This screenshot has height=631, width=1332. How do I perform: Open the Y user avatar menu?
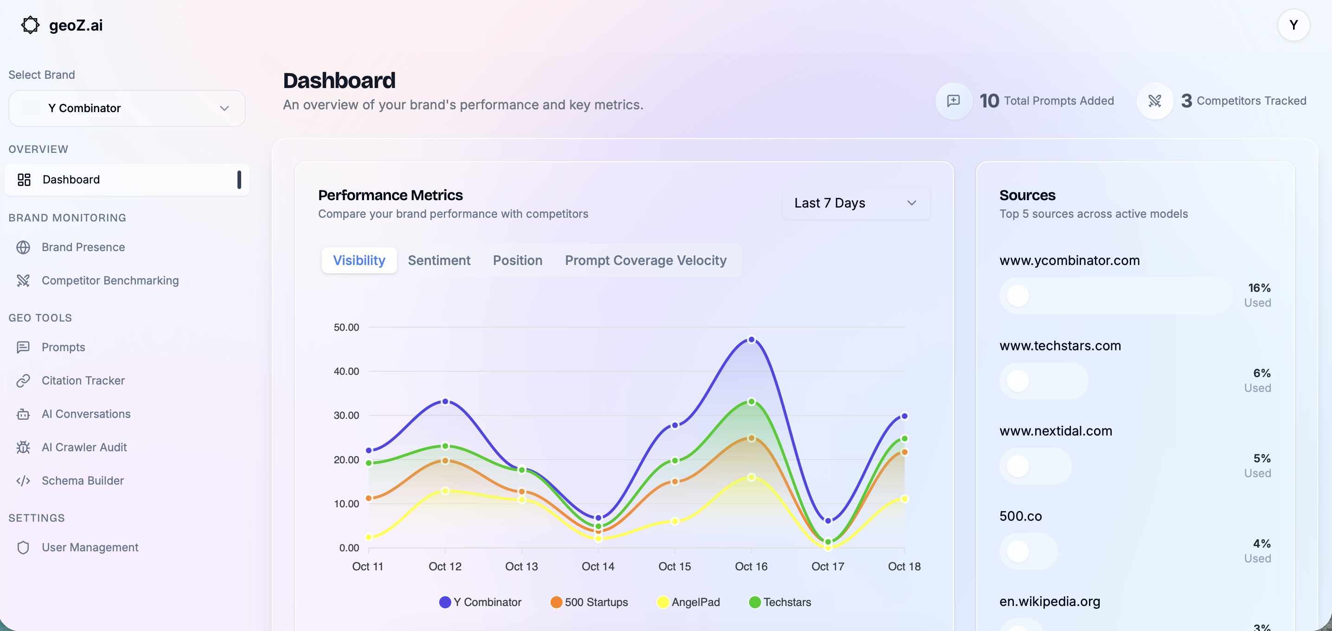(1293, 25)
